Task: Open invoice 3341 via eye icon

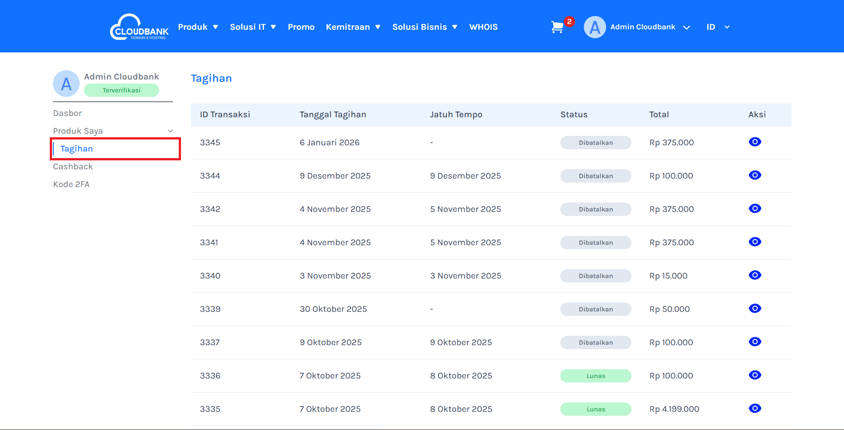Action: pyautogui.click(x=755, y=242)
